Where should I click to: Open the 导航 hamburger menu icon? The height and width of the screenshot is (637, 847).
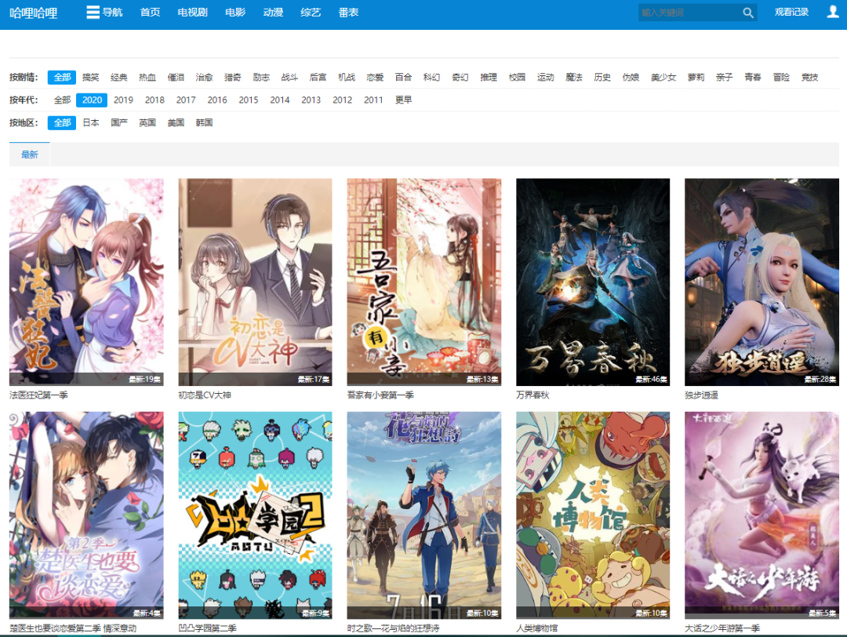tap(93, 13)
